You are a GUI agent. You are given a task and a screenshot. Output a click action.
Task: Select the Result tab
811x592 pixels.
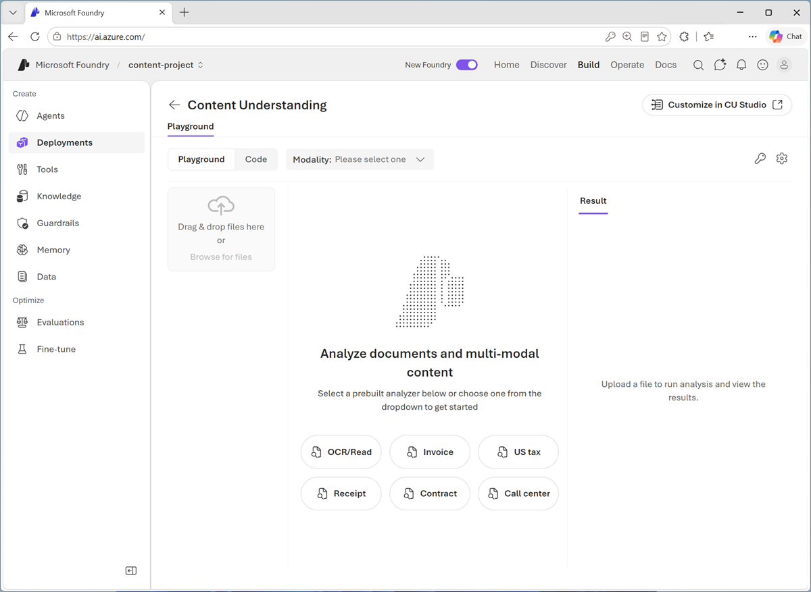point(593,200)
